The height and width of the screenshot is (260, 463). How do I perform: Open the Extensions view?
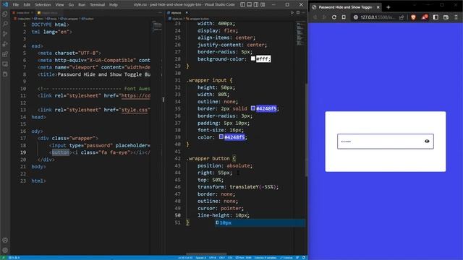click(5, 54)
